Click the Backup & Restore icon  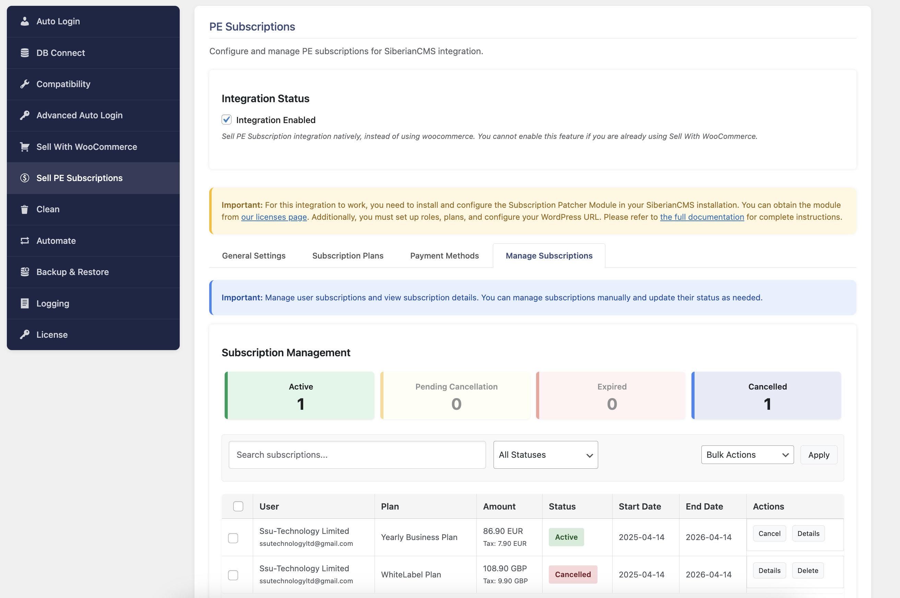pyautogui.click(x=25, y=272)
